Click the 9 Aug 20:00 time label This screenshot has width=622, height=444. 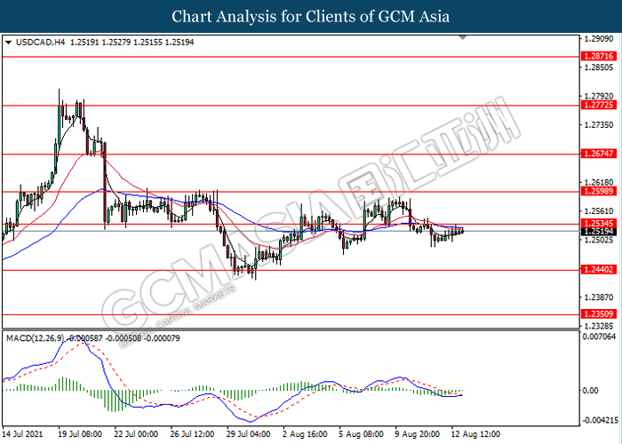pyautogui.click(x=418, y=434)
